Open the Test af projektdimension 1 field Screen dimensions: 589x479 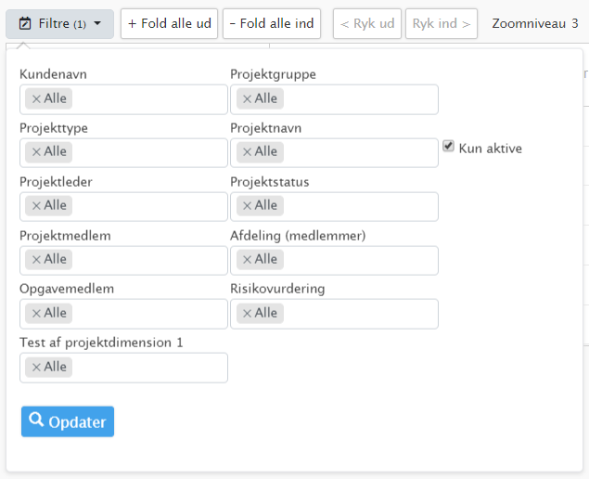123,368
